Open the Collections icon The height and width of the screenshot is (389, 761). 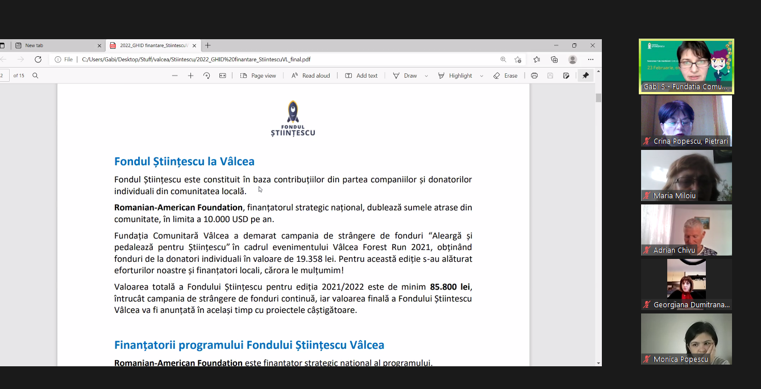pos(554,59)
